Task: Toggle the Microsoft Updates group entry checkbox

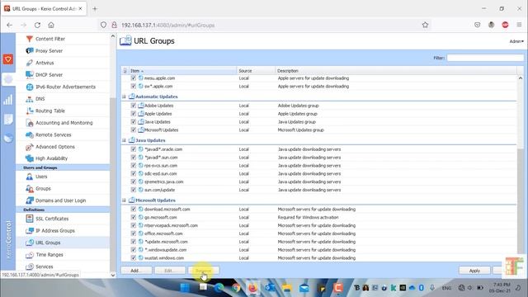Action: click(134, 130)
